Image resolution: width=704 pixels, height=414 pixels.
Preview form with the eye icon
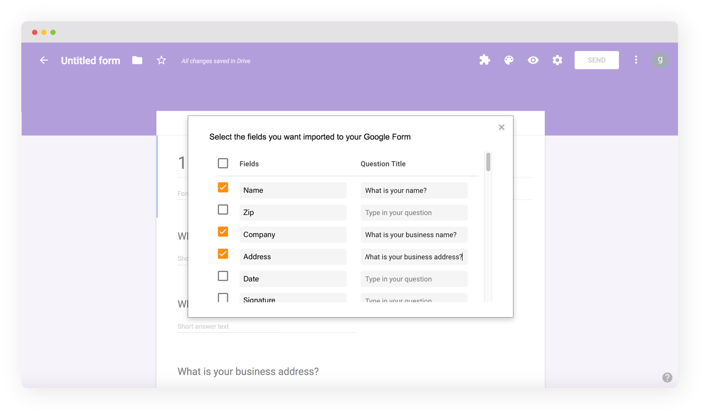tap(533, 60)
